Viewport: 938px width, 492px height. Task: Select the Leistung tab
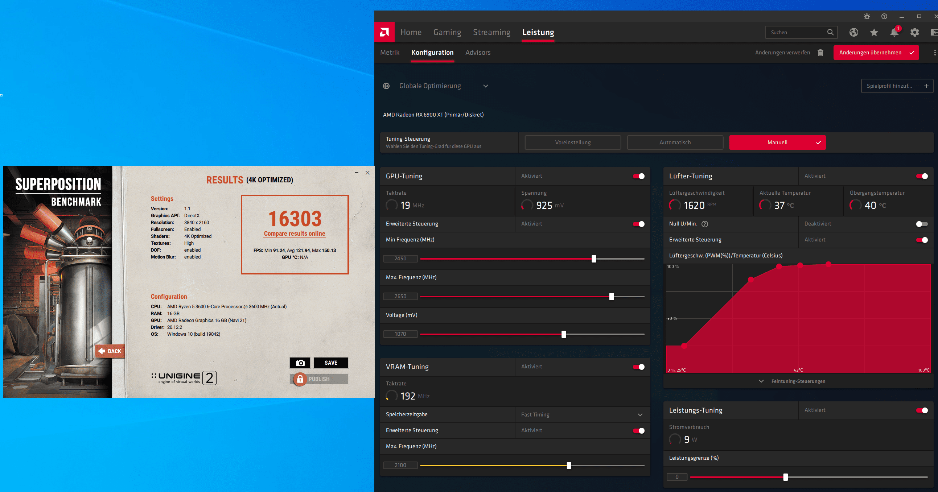click(538, 32)
